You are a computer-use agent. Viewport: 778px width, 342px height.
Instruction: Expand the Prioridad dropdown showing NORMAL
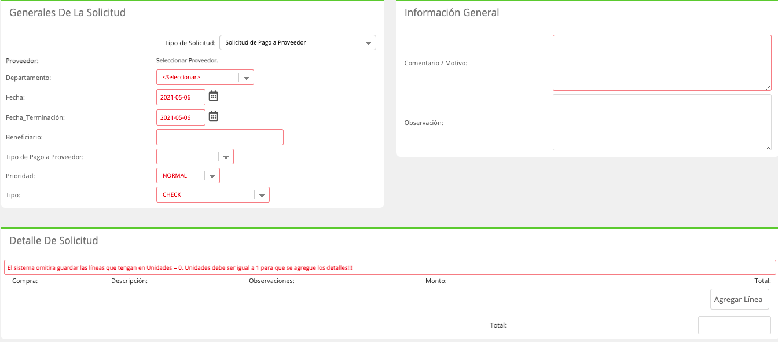click(x=188, y=175)
